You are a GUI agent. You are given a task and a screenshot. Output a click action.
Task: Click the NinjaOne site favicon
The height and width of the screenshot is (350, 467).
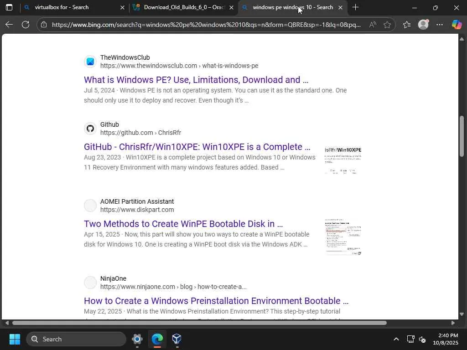(x=90, y=283)
